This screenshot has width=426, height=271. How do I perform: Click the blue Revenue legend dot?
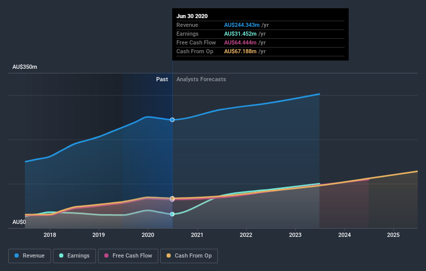(17, 255)
